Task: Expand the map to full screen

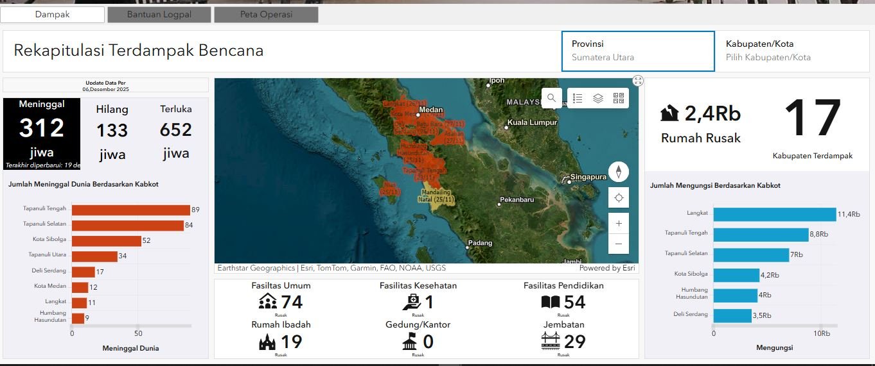Action: [638, 81]
